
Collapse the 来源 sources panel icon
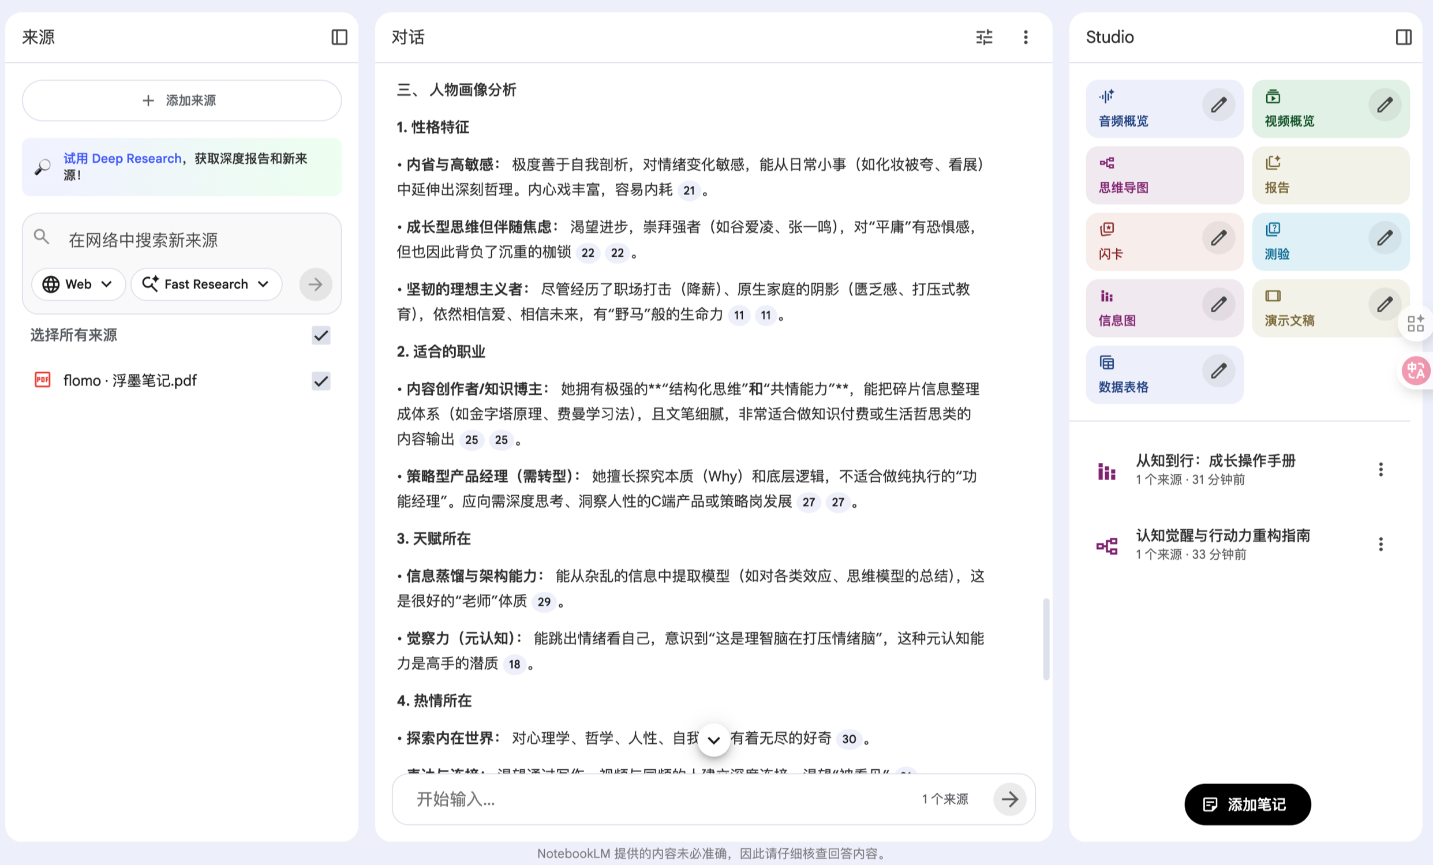point(339,37)
